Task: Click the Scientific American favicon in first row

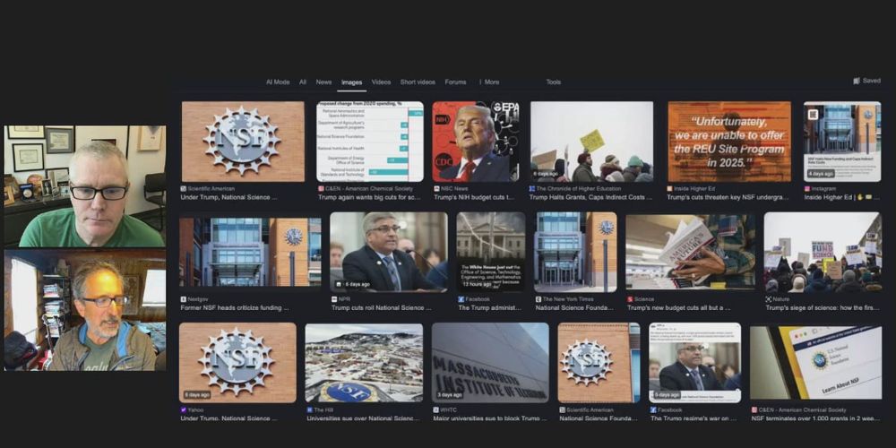Action: click(184, 188)
